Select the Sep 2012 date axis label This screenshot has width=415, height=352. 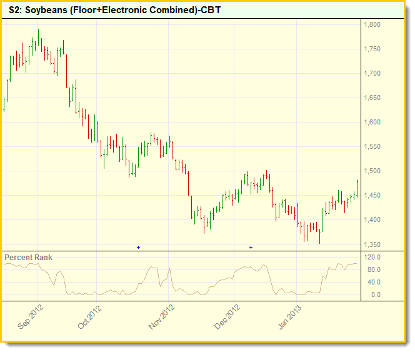30,317
